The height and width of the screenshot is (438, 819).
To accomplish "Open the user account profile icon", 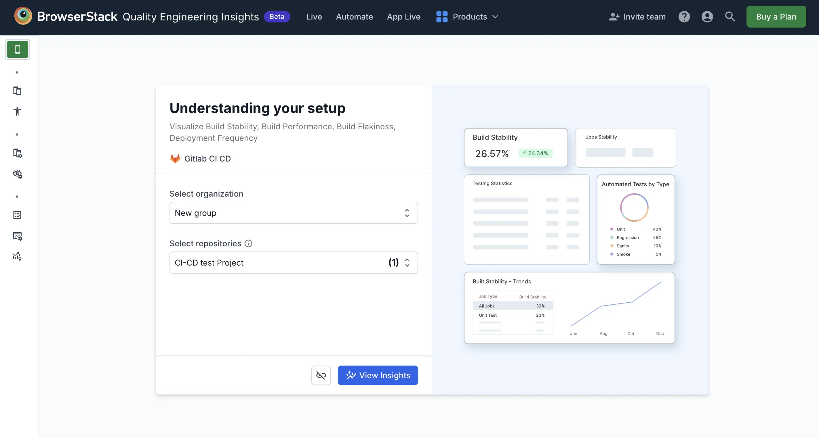I will click(x=707, y=16).
